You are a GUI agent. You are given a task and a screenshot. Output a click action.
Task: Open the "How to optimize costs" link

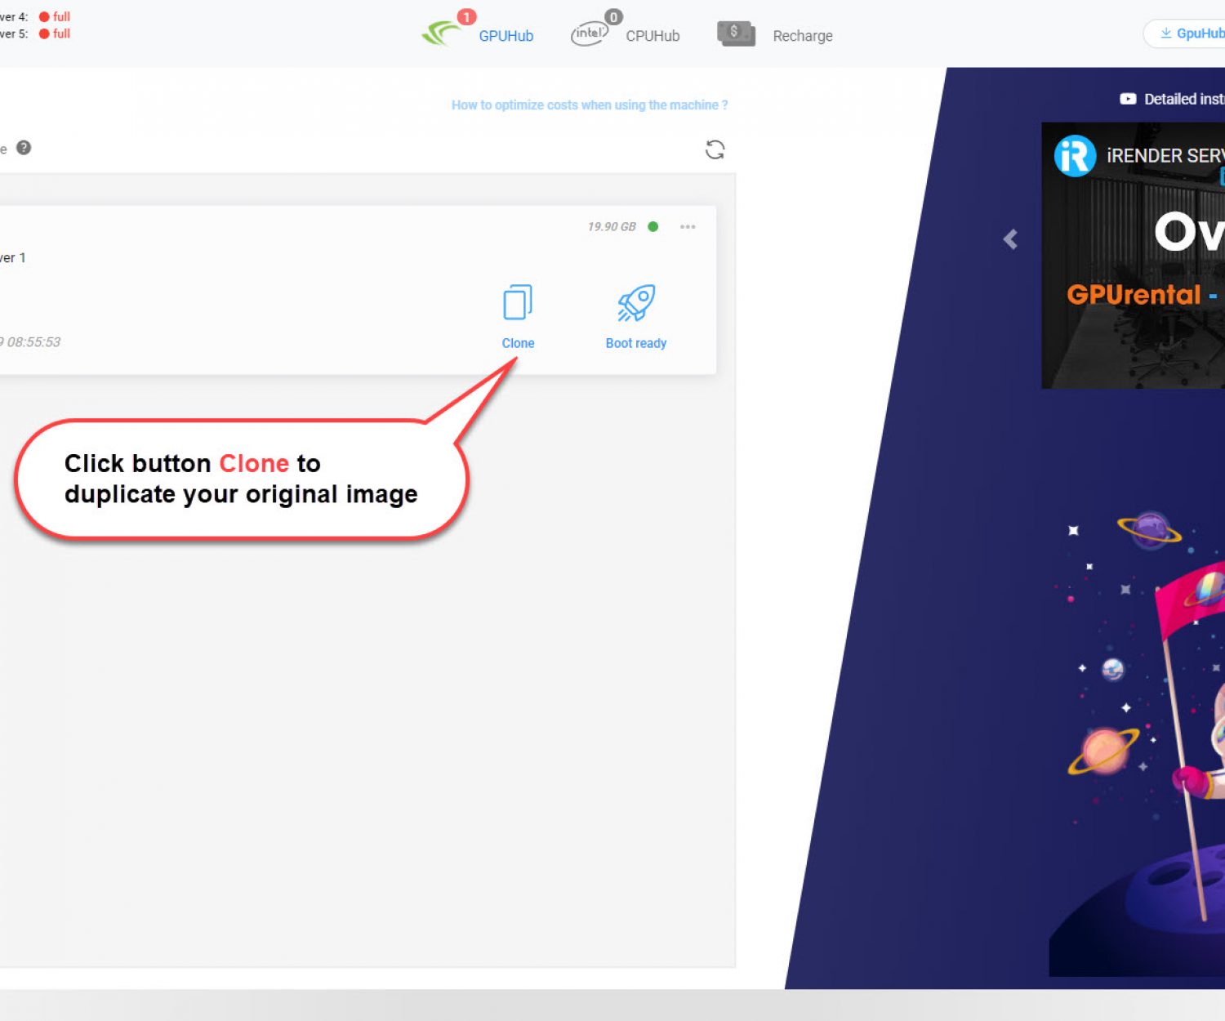[x=589, y=105]
